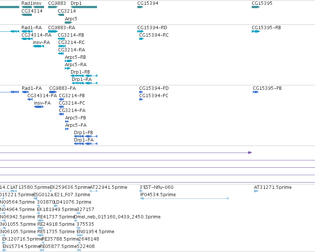315x252 pixels.
Task: Select the ESG012a.E21_F07.3prime EST
Action: (x=62, y=195)
